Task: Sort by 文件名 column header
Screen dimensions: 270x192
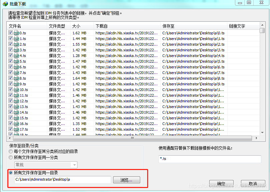Action: 27,26
